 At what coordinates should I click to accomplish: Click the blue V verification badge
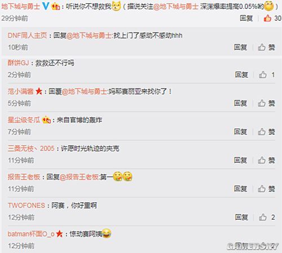46,6
